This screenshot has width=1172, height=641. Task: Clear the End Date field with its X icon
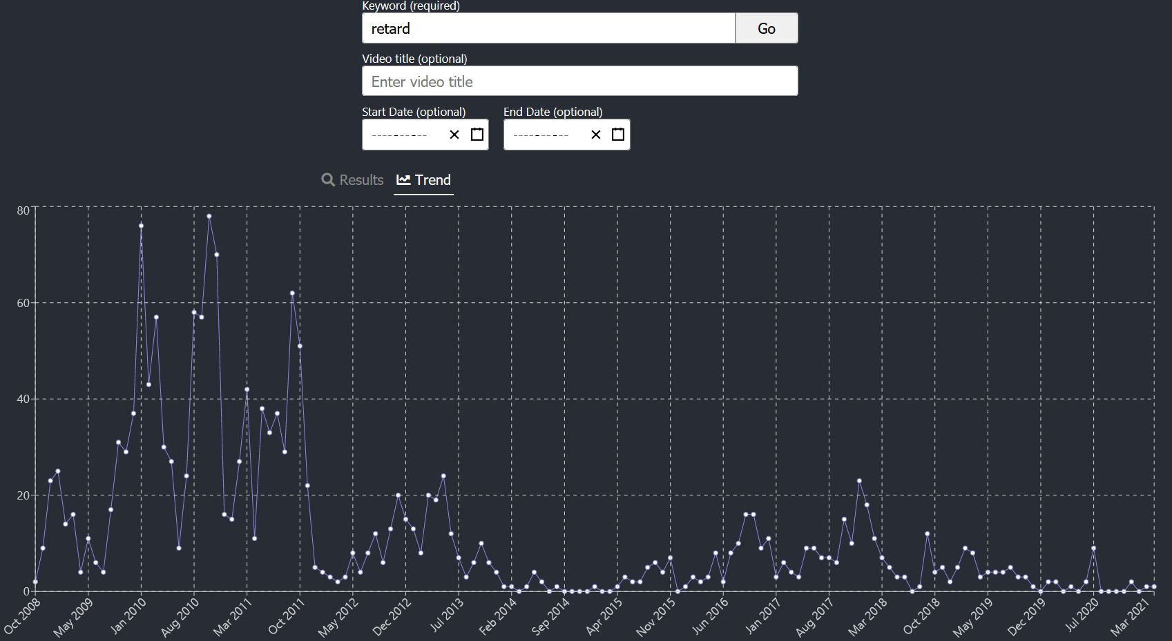596,135
